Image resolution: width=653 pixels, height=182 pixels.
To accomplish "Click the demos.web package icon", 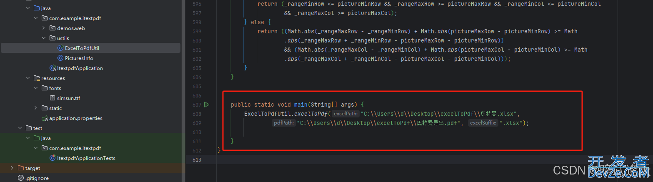I will click(53, 28).
